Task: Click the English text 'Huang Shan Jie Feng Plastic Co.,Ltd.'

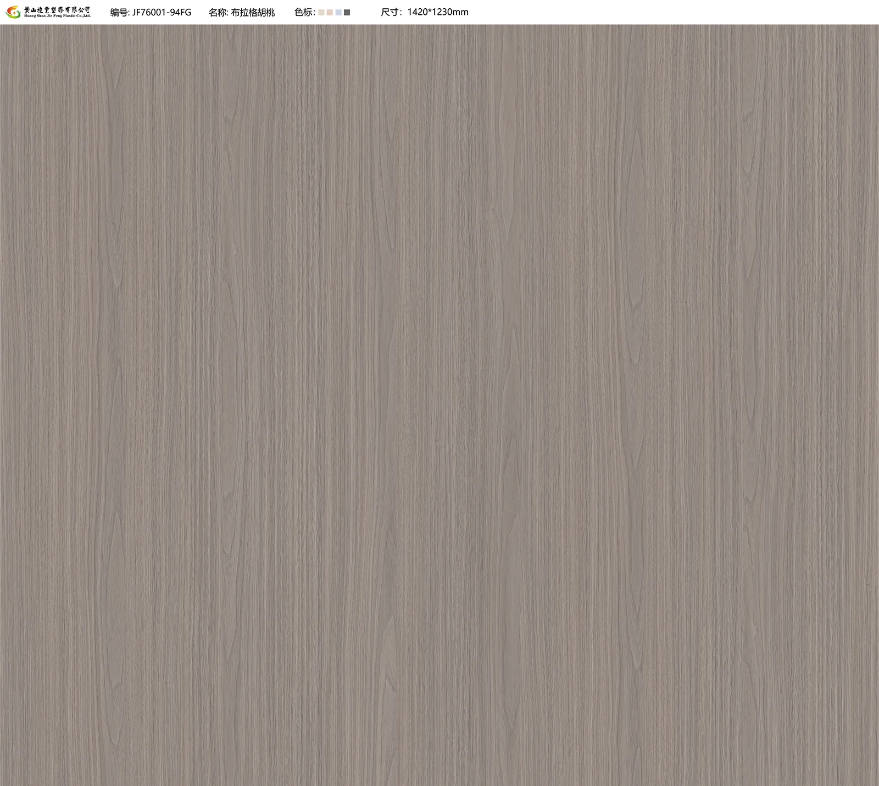Action: pyautogui.click(x=57, y=16)
